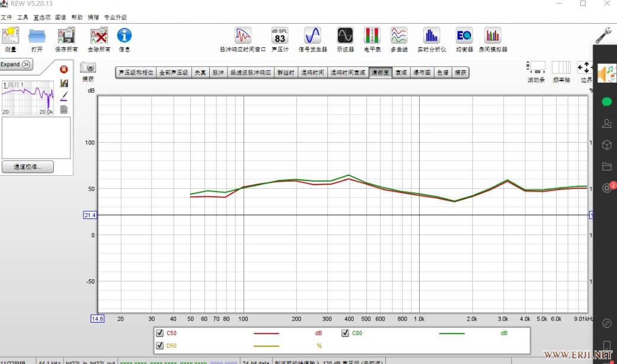The height and width of the screenshot is (364, 617).
Task: Select the measurement 1 thumbnail graph
Action: click(28, 98)
